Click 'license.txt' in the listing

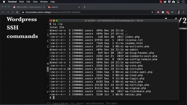point(134,40)
